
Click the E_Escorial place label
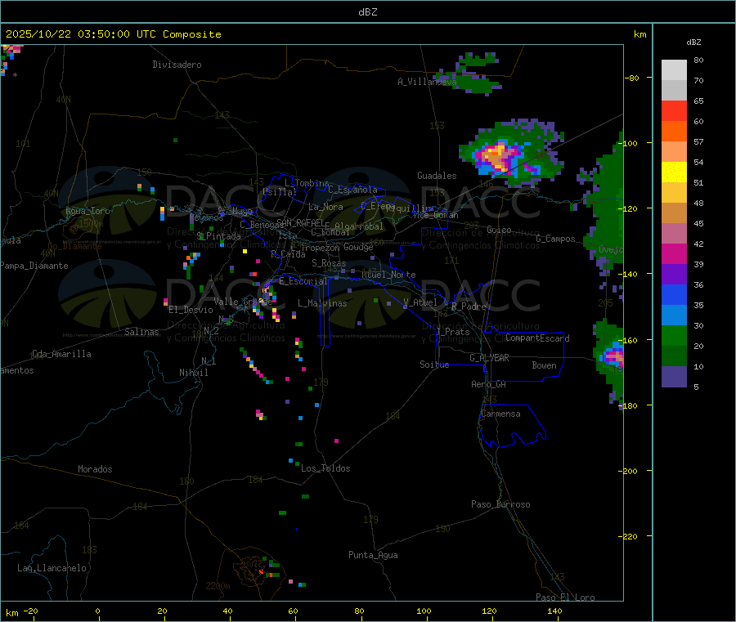tap(303, 281)
